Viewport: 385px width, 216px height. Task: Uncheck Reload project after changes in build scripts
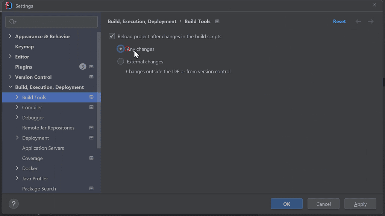112,36
